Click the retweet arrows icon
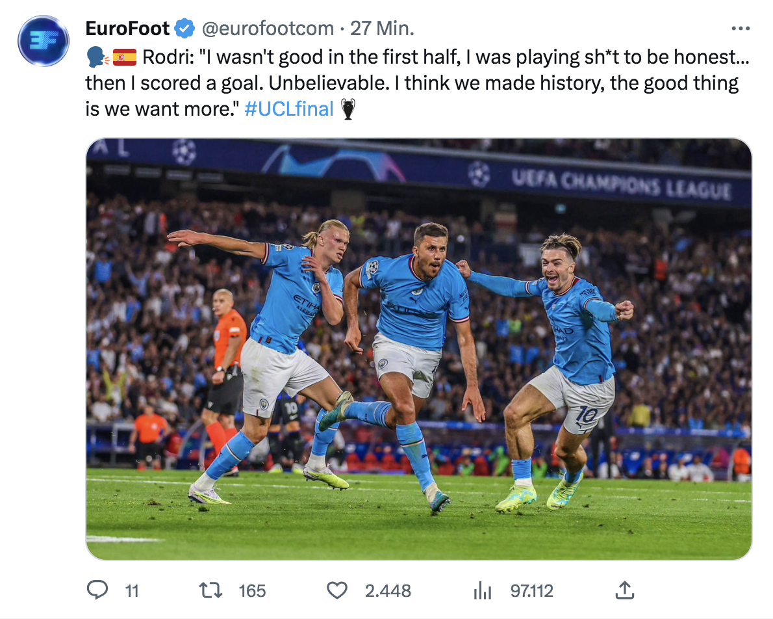 (211, 590)
